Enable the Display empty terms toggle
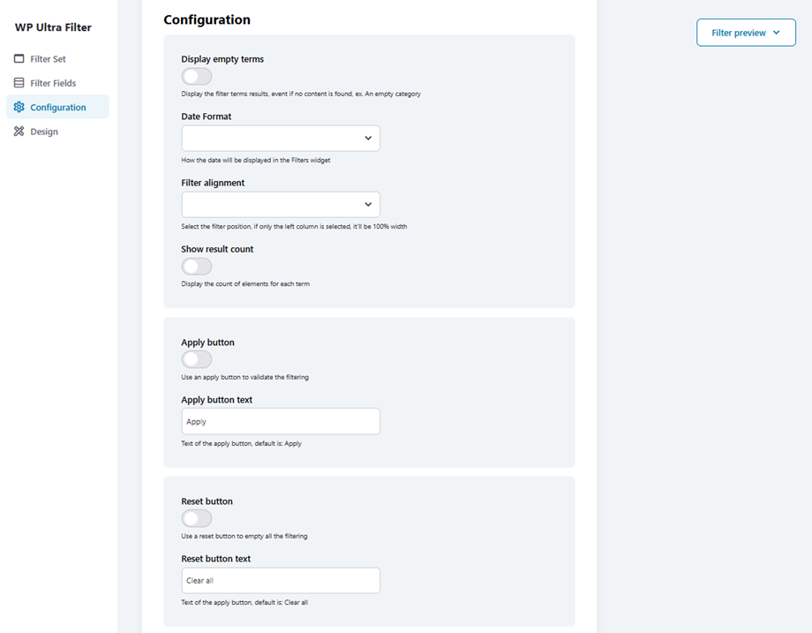This screenshot has width=812, height=633. coord(197,77)
